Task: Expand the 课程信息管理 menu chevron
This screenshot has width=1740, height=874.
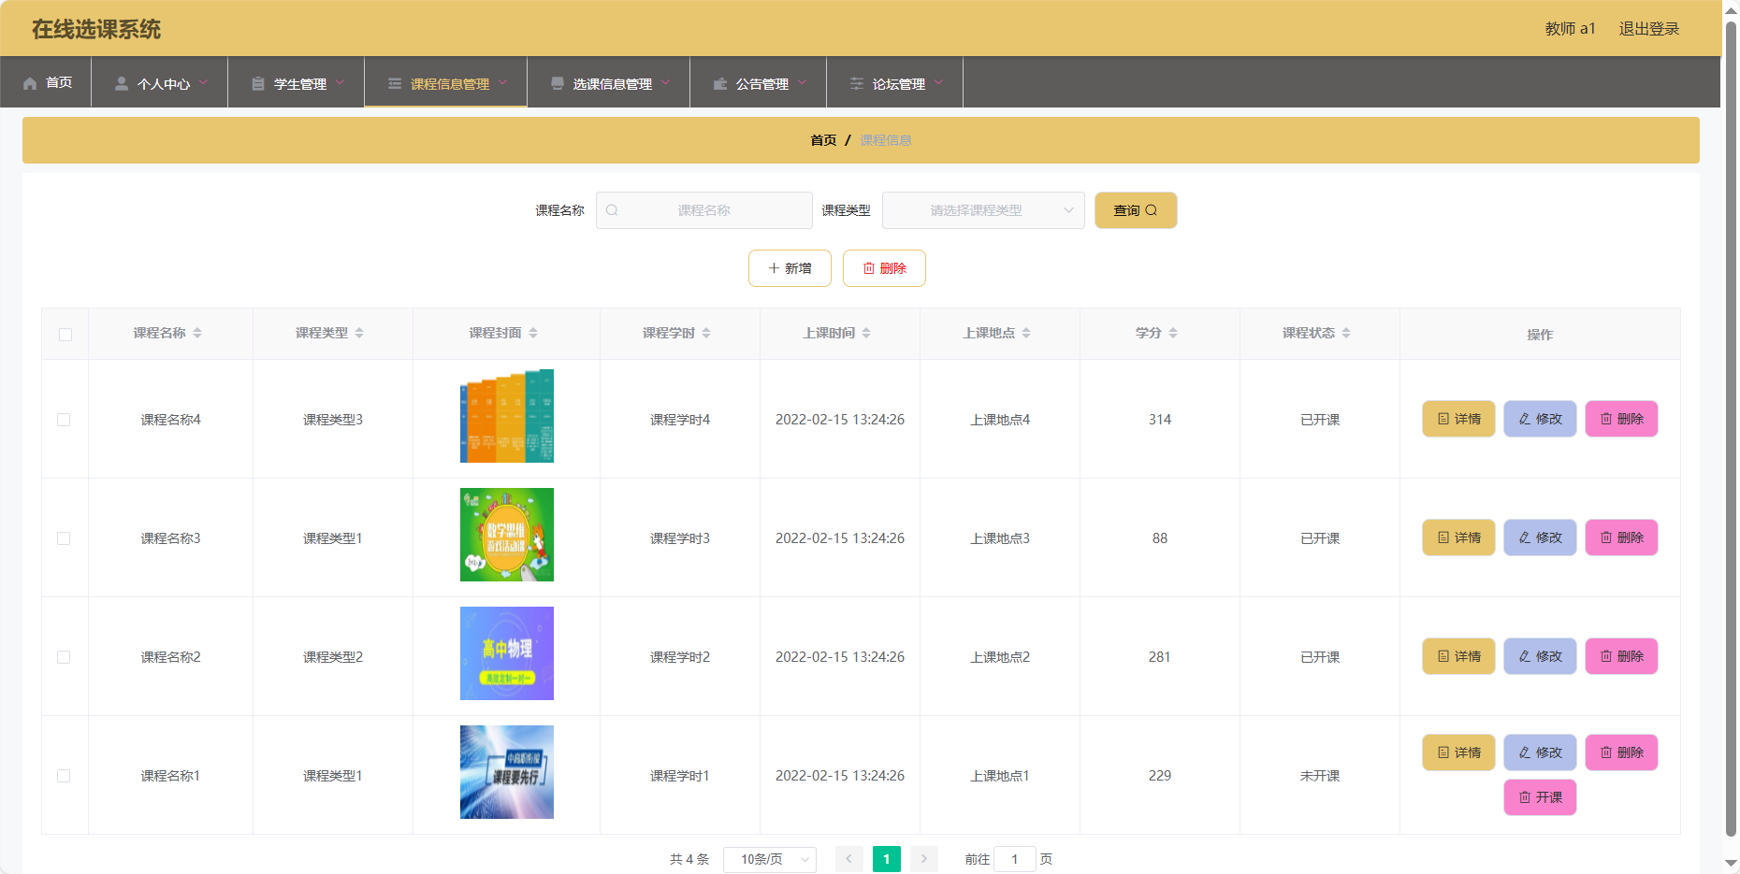Action: tap(502, 82)
